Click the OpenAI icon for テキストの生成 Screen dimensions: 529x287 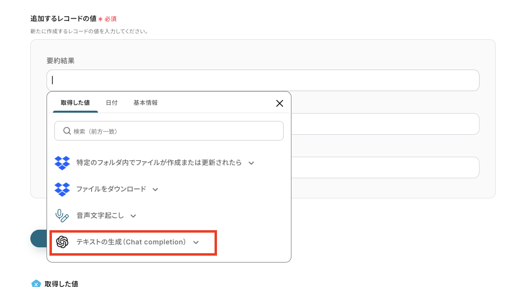pyautogui.click(x=62, y=242)
